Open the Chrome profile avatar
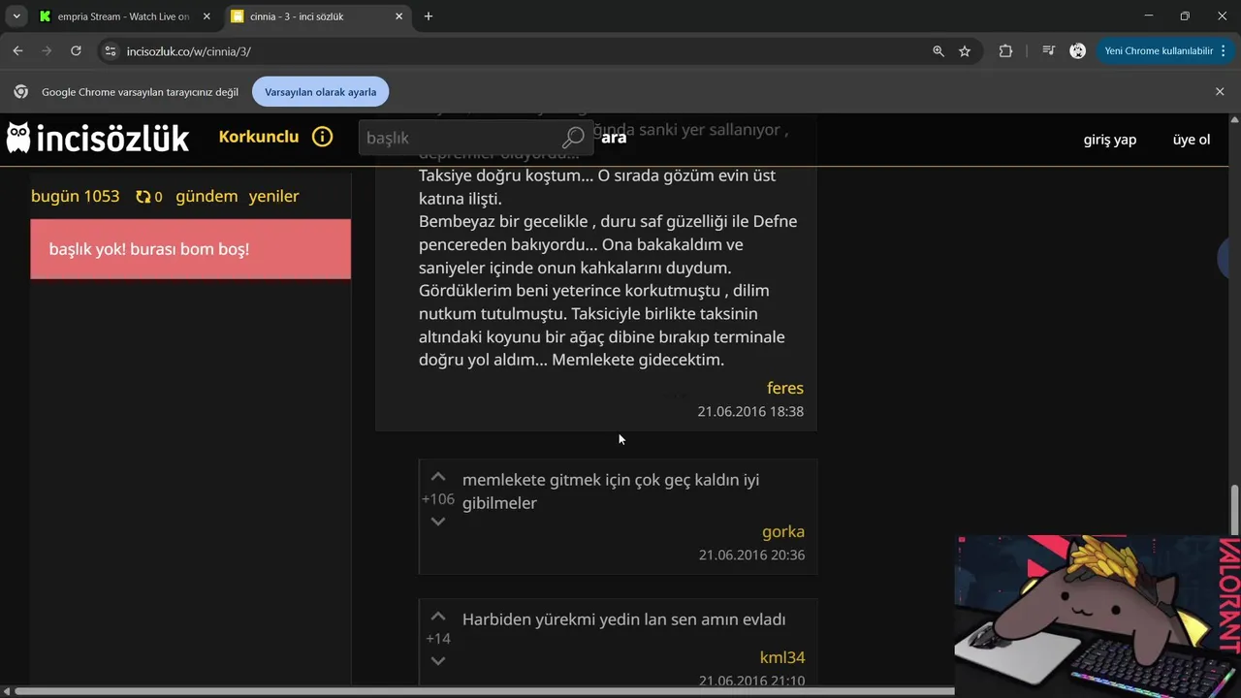The image size is (1241, 698). click(x=1077, y=51)
